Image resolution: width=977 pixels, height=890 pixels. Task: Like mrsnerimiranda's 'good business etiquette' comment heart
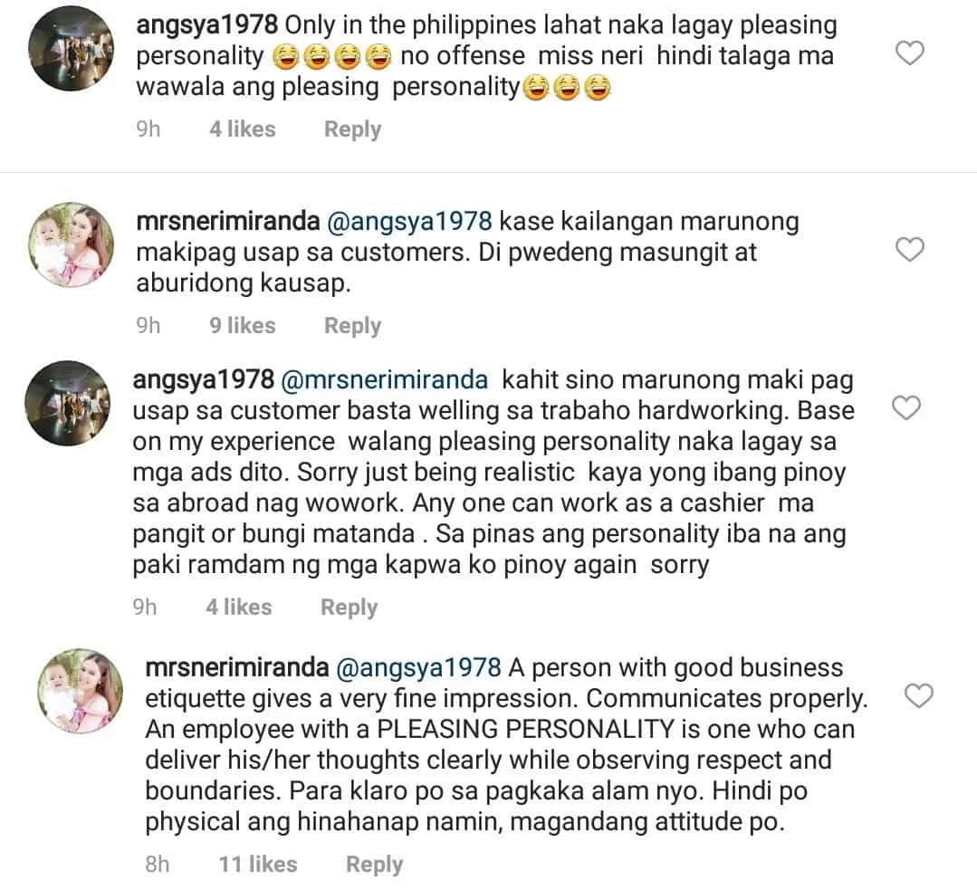click(x=918, y=695)
